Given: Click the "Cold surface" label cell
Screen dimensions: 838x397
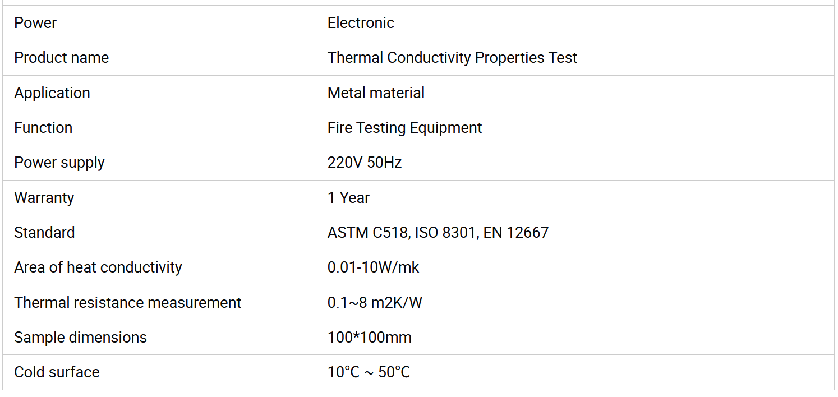Looking at the screenshot, I should tap(57, 372).
